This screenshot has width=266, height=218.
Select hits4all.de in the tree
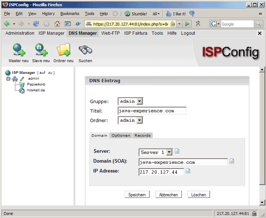(x=36, y=90)
